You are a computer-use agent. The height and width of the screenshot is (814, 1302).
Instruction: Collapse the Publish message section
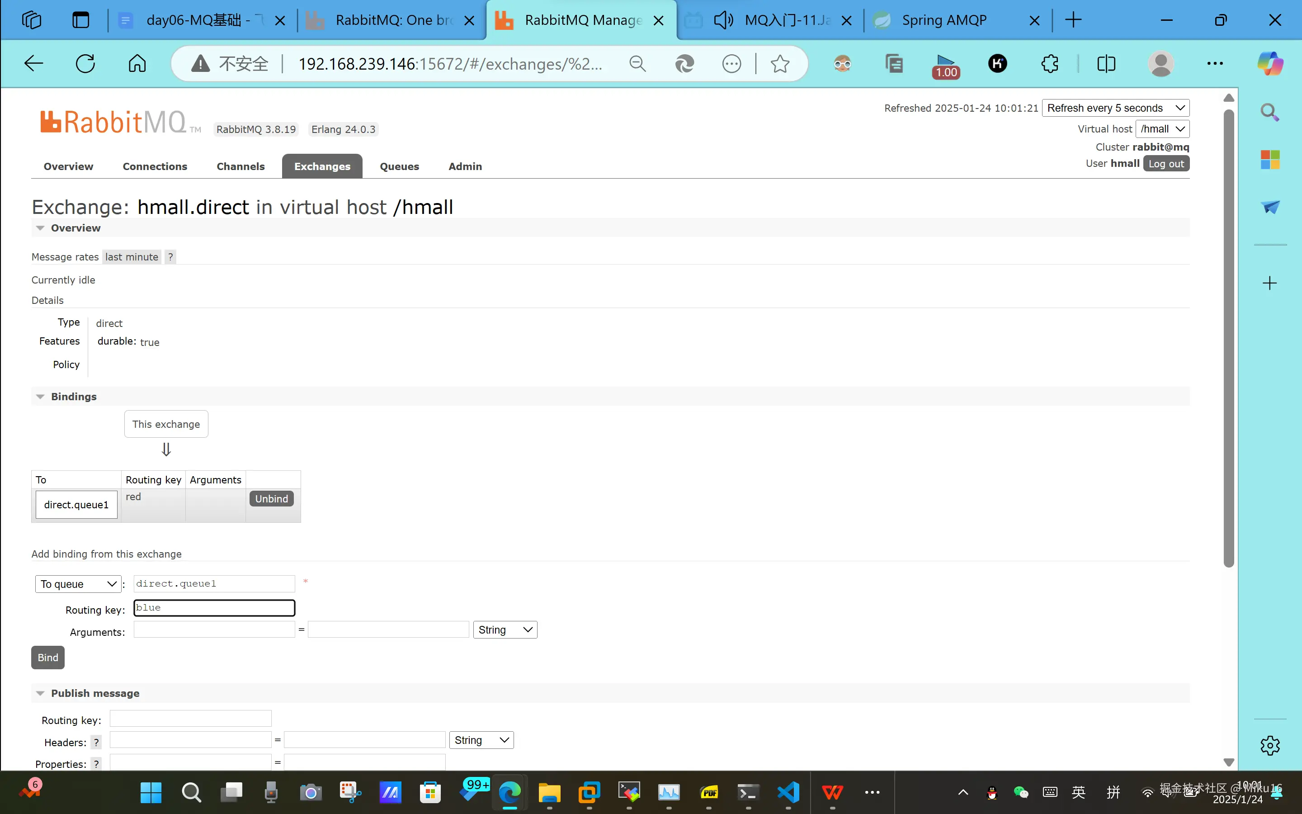[x=40, y=693]
